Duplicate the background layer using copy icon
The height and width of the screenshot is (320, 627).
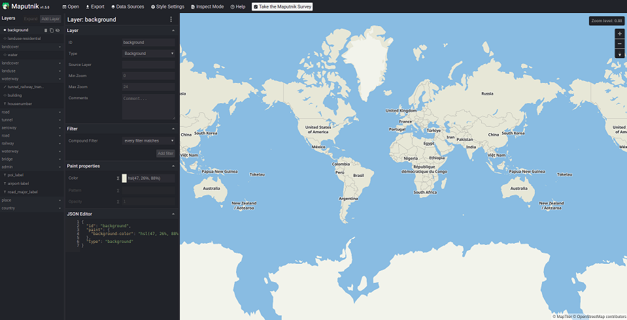(51, 30)
